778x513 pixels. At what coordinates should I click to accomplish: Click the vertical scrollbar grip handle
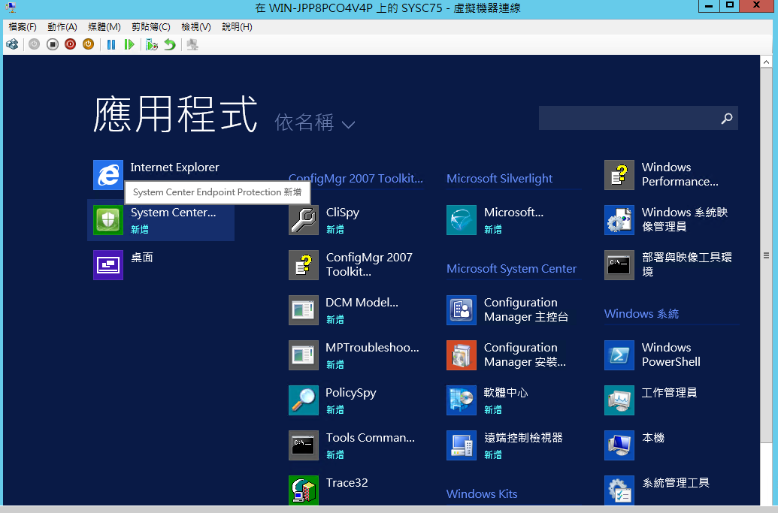tap(766, 256)
